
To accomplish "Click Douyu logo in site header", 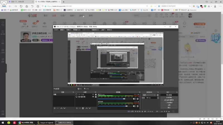I will click(32, 16).
